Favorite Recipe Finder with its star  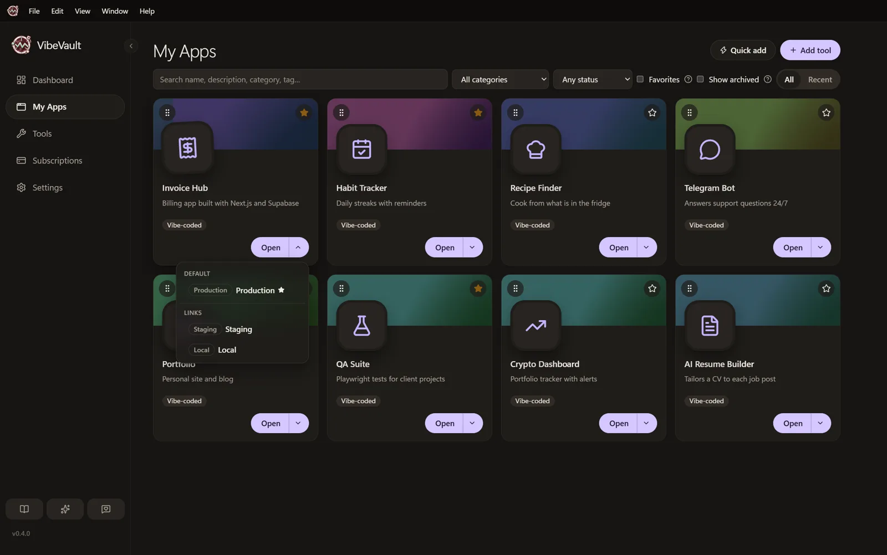tap(652, 112)
